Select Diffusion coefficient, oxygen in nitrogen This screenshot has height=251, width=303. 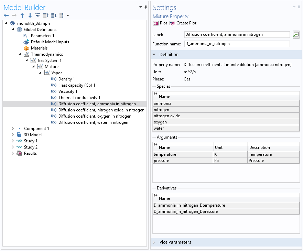(x=95, y=116)
